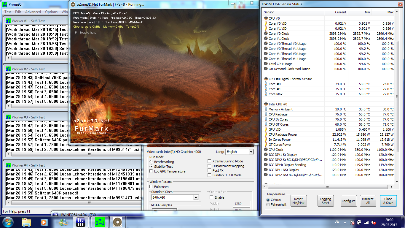The height and width of the screenshot is (228, 405).
Task: Click the icon beside On-Demand Clock Modulation
Action: (266, 69)
